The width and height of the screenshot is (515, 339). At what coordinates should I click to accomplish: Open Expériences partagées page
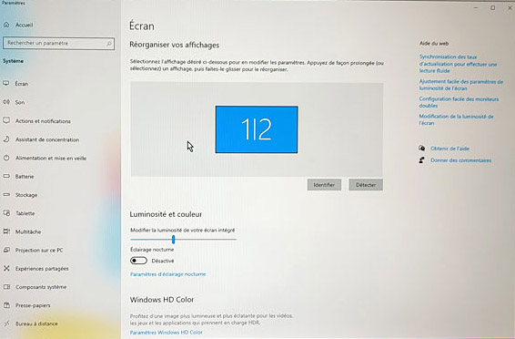[x=42, y=269]
